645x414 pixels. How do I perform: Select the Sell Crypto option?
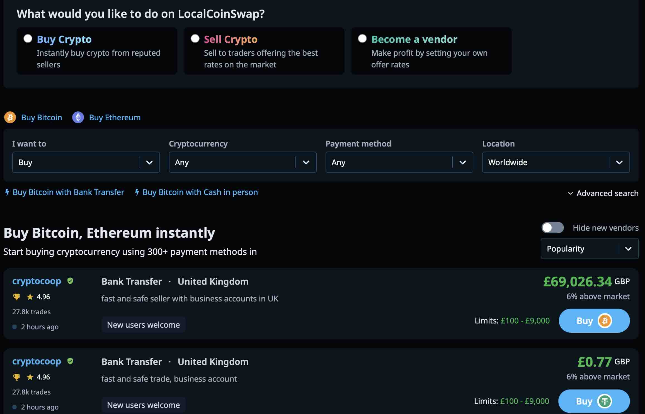click(x=195, y=38)
